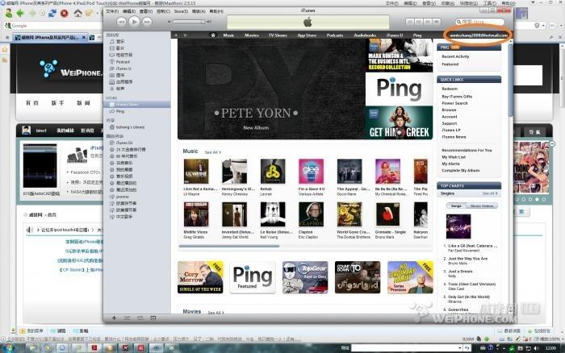Screen dimensions: 565x353
Task: Click the iTunes Store home icon
Action: pyautogui.click(x=213, y=35)
